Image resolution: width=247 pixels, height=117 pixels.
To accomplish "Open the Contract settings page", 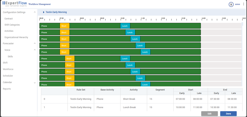I will (x=9, y=19).
